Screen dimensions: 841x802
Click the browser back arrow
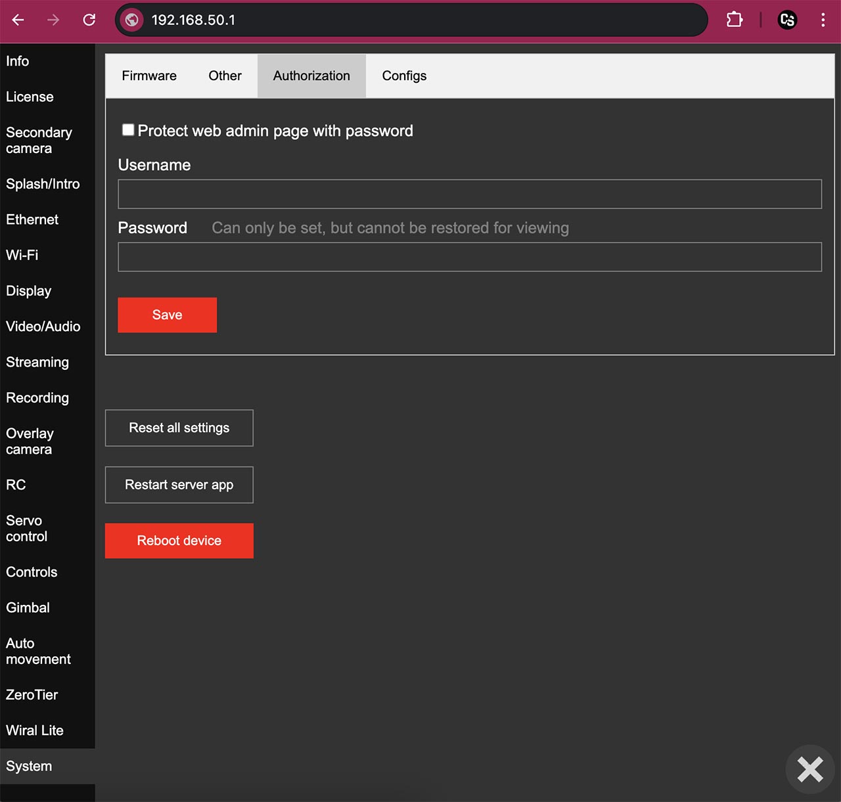(x=18, y=20)
